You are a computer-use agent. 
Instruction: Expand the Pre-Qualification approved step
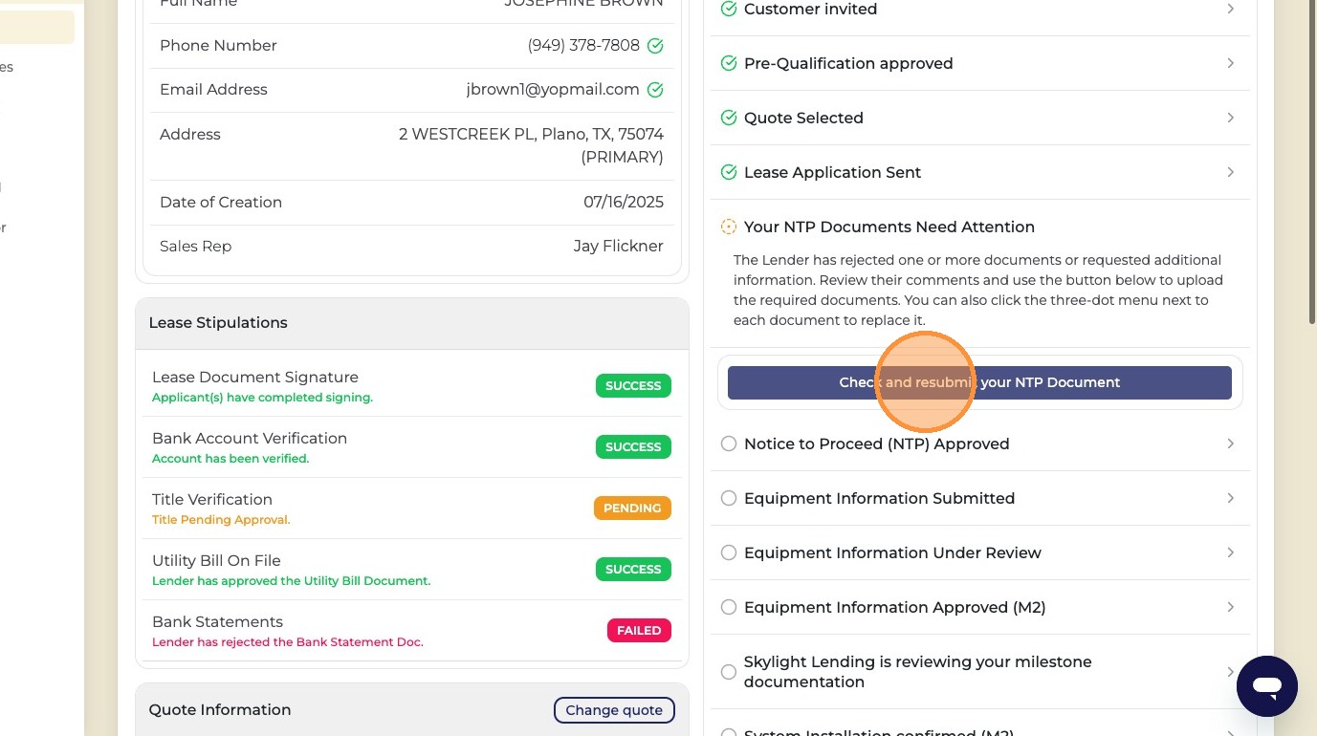1231,63
